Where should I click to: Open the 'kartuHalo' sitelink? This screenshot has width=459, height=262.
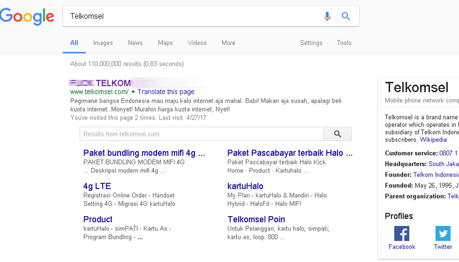[245, 187]
